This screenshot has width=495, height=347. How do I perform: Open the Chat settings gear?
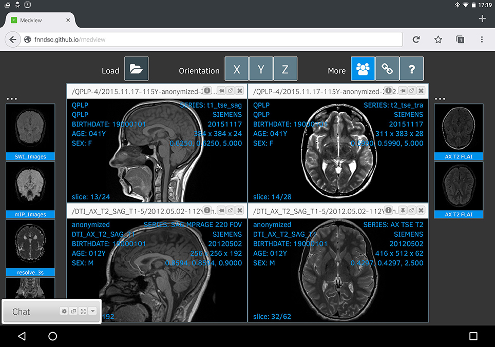click(x=64, y=311)
